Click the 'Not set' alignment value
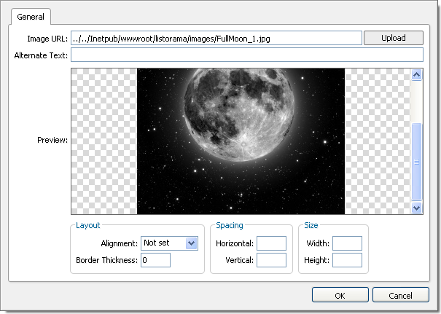441x314 pixels. (157, 243)
